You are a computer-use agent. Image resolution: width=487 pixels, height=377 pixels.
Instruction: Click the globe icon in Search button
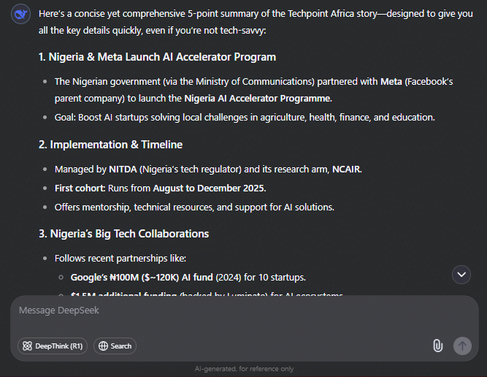pyautogui.click(x=103, y=346)
